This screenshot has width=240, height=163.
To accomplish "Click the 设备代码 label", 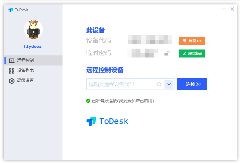I will [x=99, y=40].
